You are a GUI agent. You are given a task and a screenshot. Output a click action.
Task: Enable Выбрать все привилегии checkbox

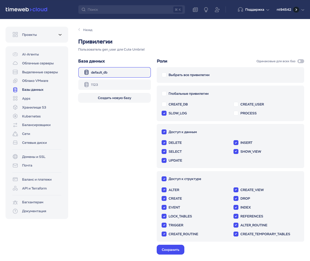pos(164,75)
